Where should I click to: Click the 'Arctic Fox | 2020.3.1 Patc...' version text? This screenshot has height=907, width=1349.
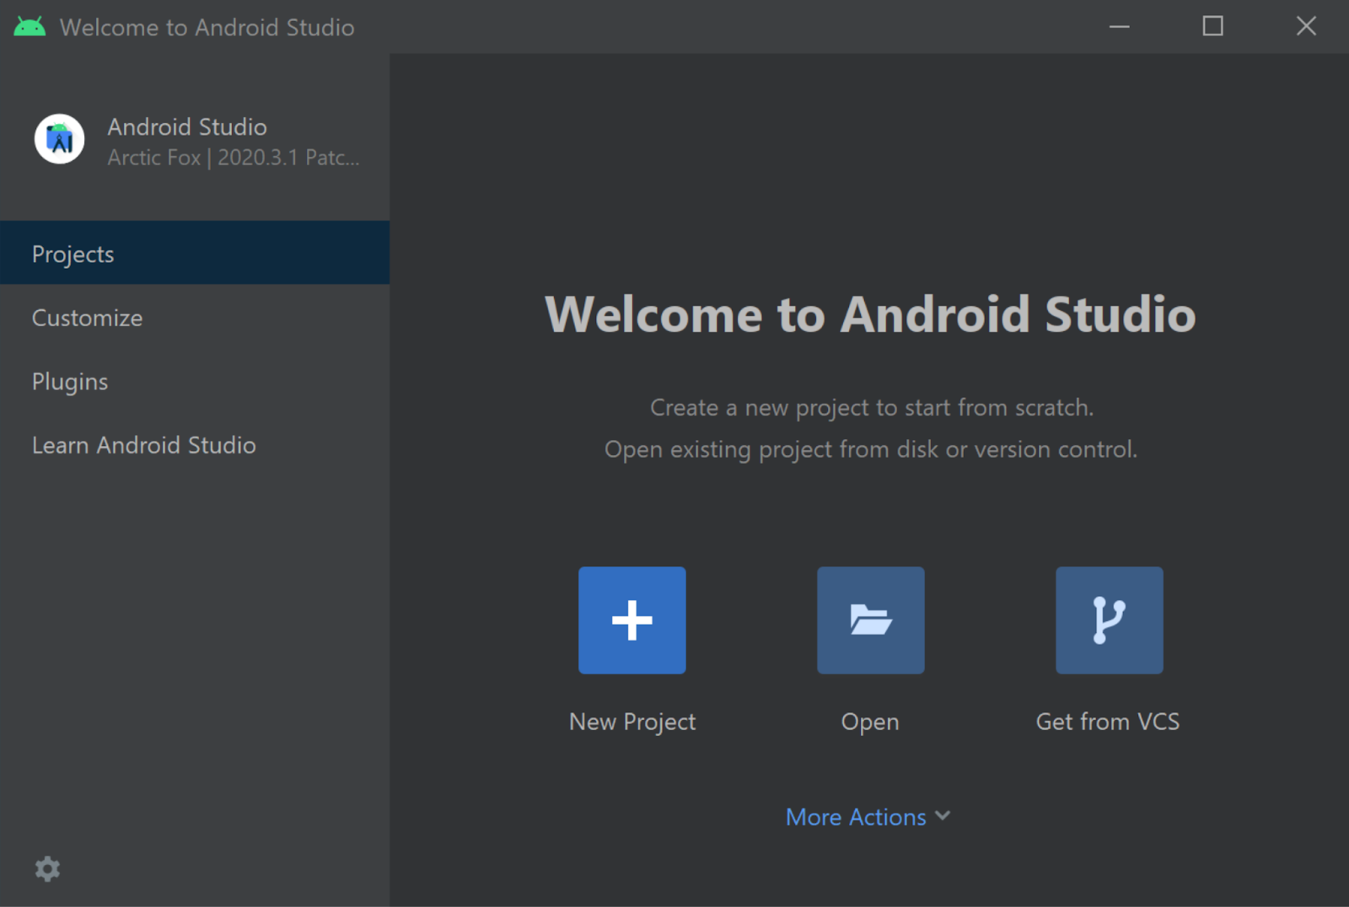234,158
